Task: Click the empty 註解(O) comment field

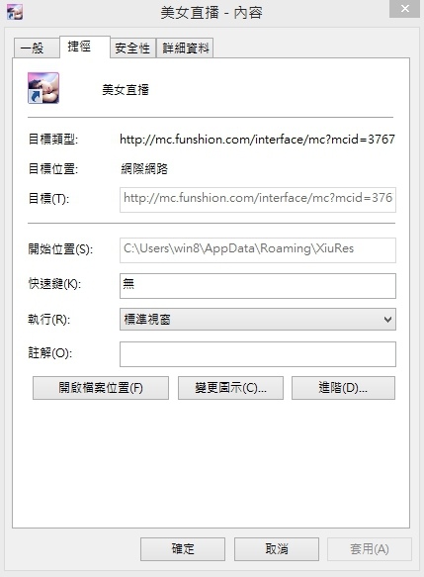Action: coord(258,354)
